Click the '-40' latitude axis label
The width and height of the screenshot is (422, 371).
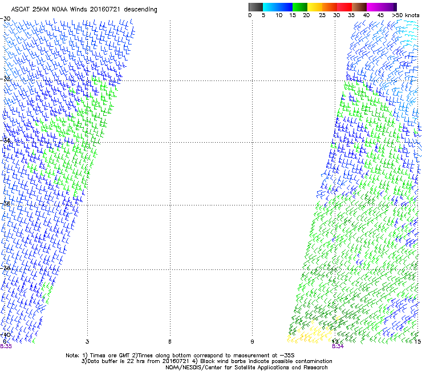tap(6, 334)
